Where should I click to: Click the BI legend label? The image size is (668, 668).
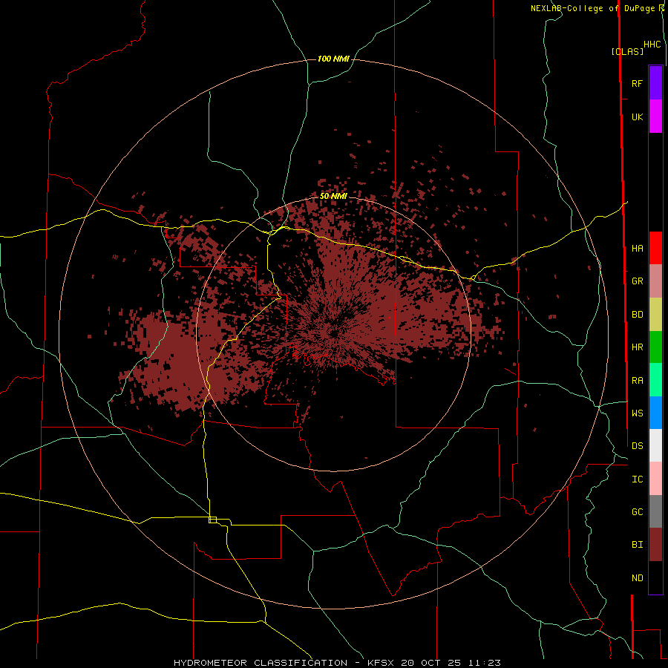tap(637, 545)
